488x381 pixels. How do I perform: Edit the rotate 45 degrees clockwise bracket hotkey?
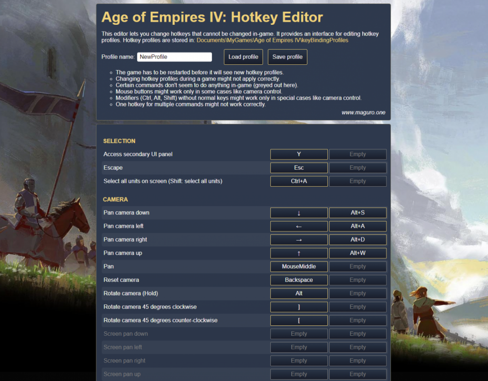(x=299, y=307)
